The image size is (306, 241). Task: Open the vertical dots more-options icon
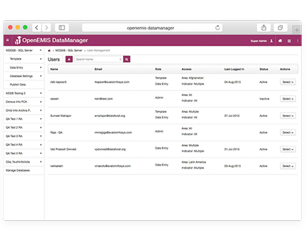297,41
